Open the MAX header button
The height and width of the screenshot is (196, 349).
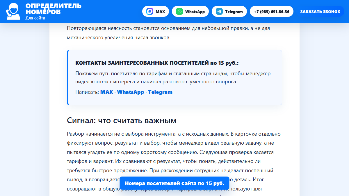click(x=156, y=12)
